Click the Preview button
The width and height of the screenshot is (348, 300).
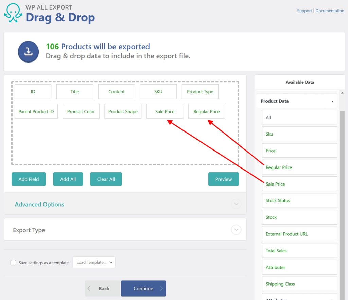click(223, 179)
